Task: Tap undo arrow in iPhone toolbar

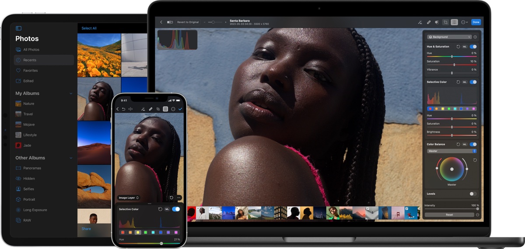Action: (x=124, y=109)
